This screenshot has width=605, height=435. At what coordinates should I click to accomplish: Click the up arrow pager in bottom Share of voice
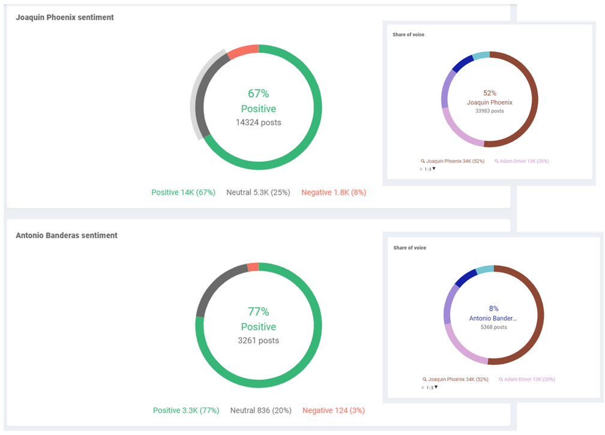pyautogui.click(x=423, y=387)
